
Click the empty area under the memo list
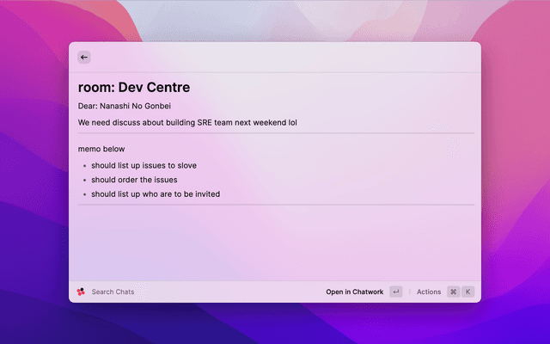[x=275, y=245]
